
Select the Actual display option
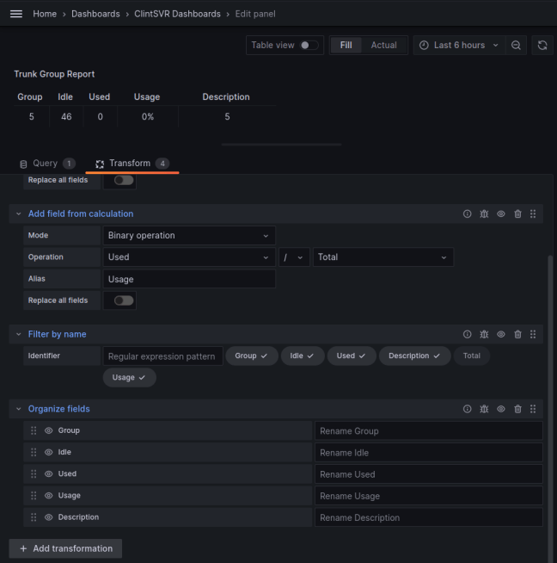pyautogui.click(x=383, y=46)
